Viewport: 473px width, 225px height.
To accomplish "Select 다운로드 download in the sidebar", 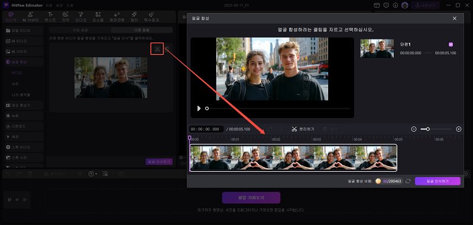I will point(24,126).
